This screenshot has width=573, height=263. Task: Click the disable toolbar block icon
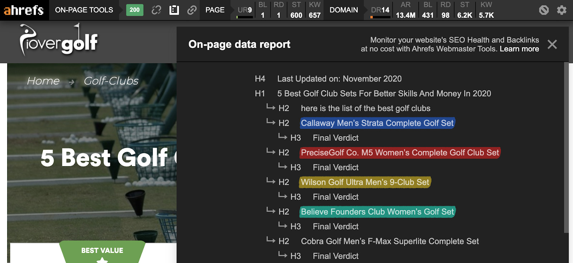[544, 10]
